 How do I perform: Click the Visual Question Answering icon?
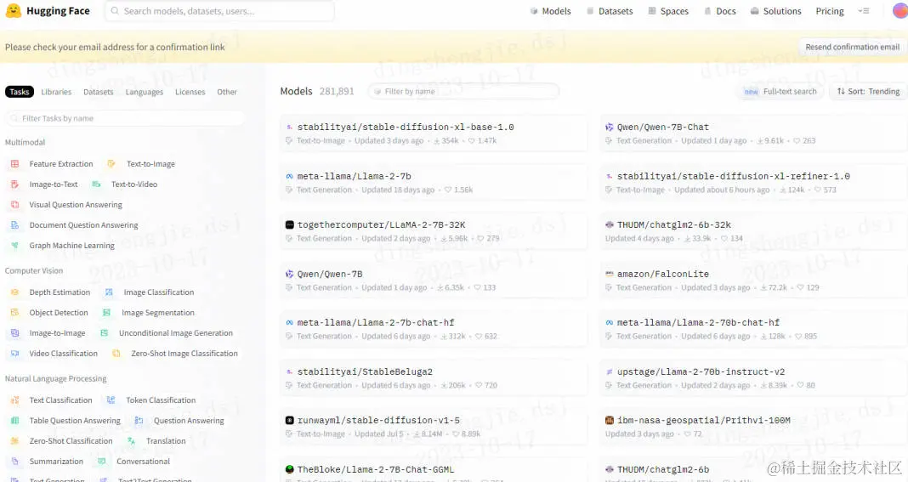[15, 205]
